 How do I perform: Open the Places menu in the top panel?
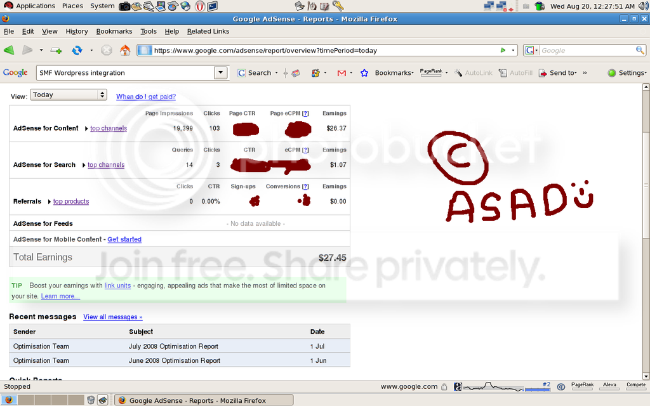(x=72, y=6)
